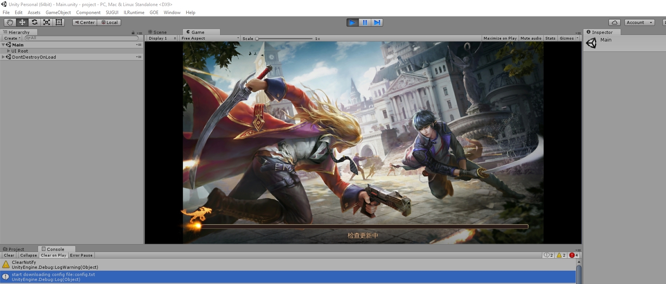Open the Hierarchy Create dropdown
This screenshot has height=284, width=666.
(12, 38)
